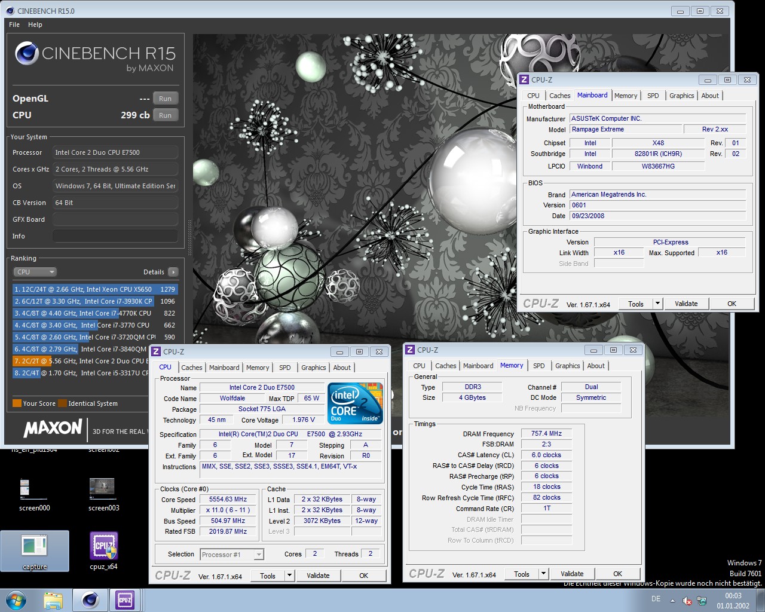Click the ranking Details arrow button

click(173, 272)
